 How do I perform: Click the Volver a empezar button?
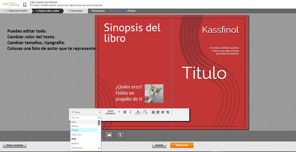[15, 145]
